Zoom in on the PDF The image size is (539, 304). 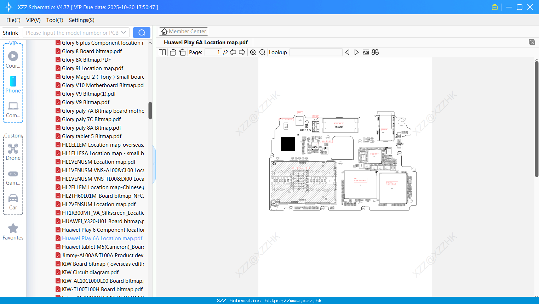[x=253, y=52]
